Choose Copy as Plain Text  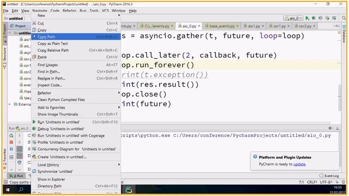point(76,44)
